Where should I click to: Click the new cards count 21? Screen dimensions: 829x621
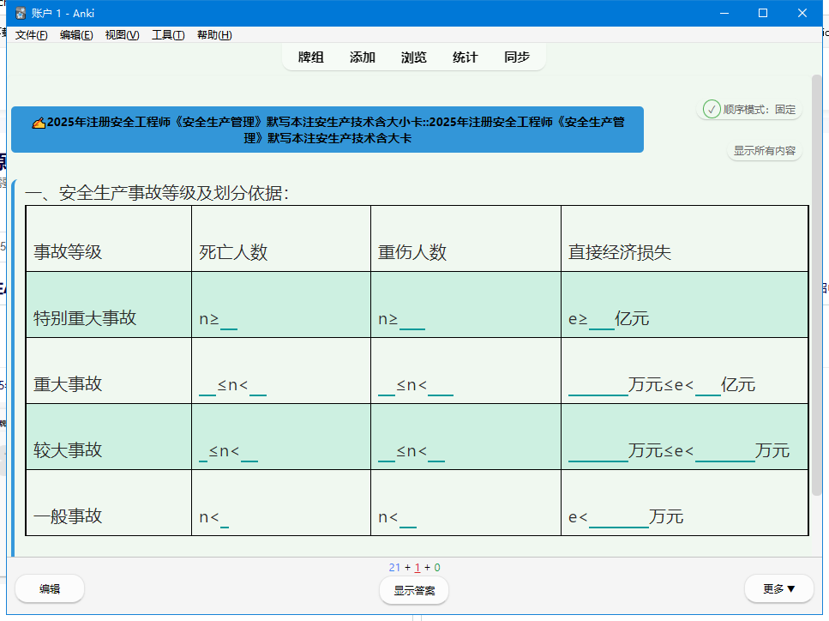coord(394,568)
